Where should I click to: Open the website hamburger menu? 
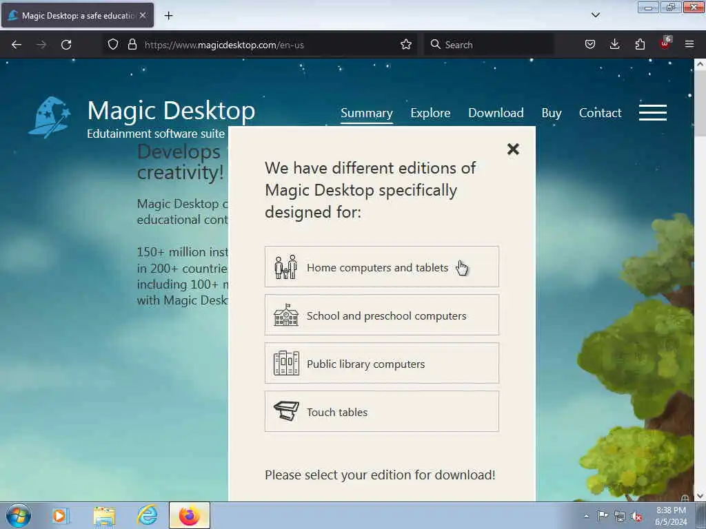(652, 112)
